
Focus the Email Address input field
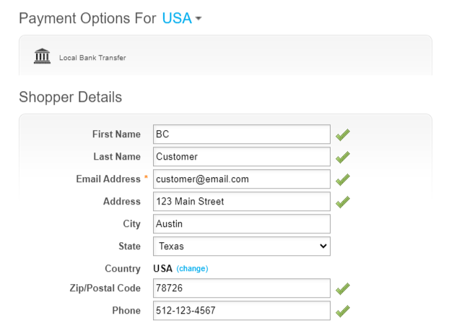pyautogui.click(x=242, y=179)
